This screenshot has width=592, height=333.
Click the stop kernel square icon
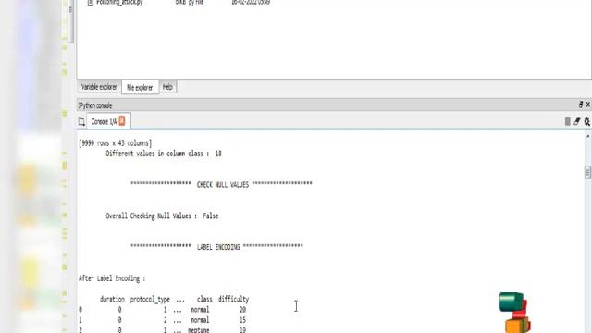(x=567, y=121)
